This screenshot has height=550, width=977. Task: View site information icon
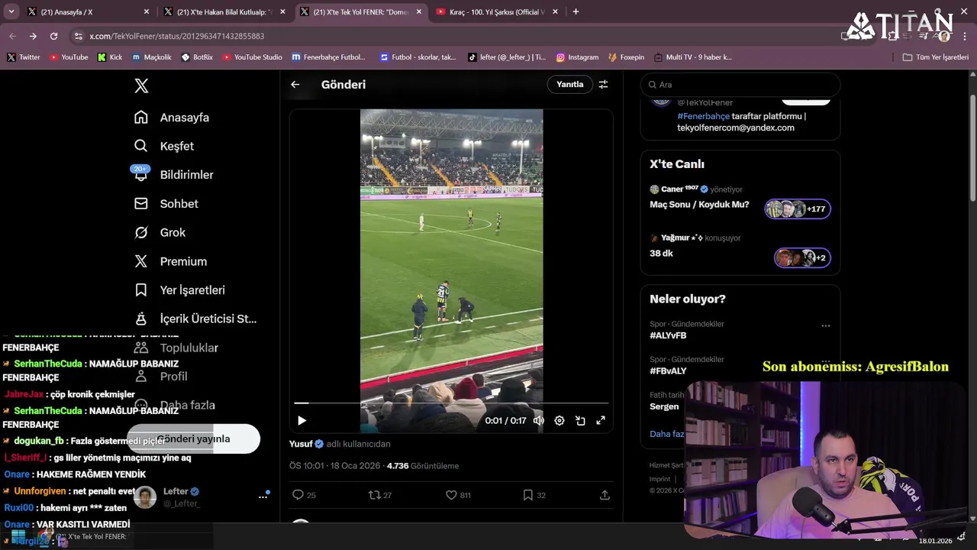pyautogui.click(x=78, y=36)
